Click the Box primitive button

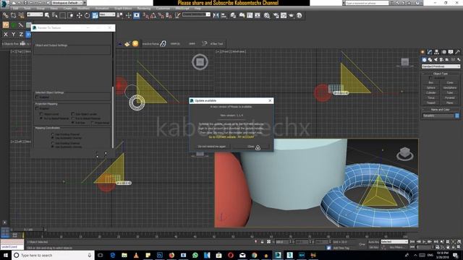coord(431,82)
